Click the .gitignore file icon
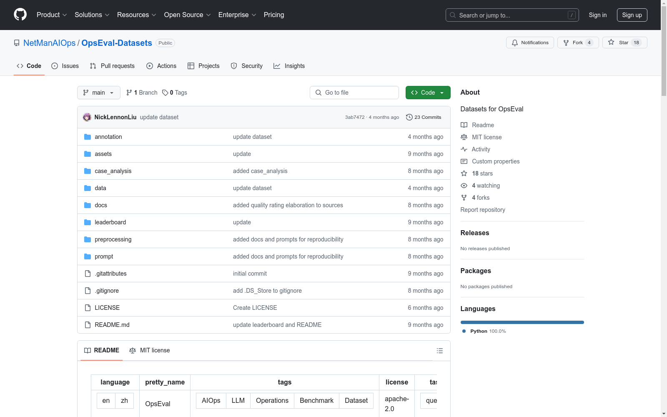Image resolution: width=667 pixels, height=417 pixels. (x=88, y=291)
